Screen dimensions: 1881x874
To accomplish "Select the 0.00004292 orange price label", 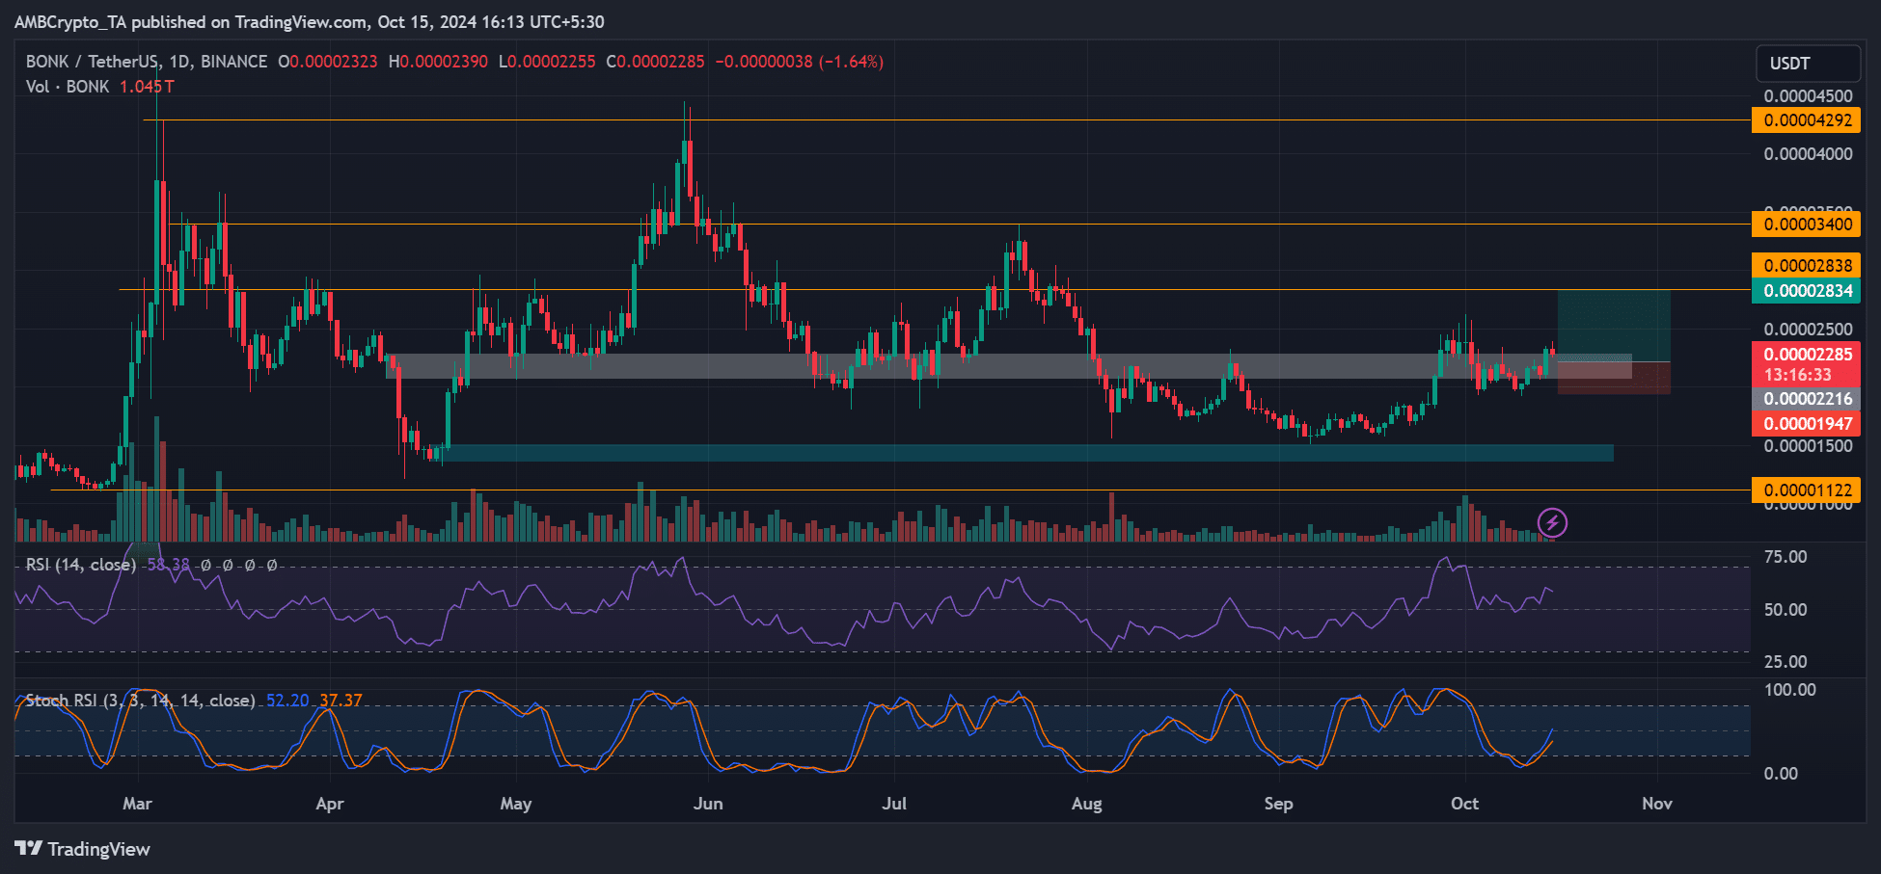I will 1806,120.
